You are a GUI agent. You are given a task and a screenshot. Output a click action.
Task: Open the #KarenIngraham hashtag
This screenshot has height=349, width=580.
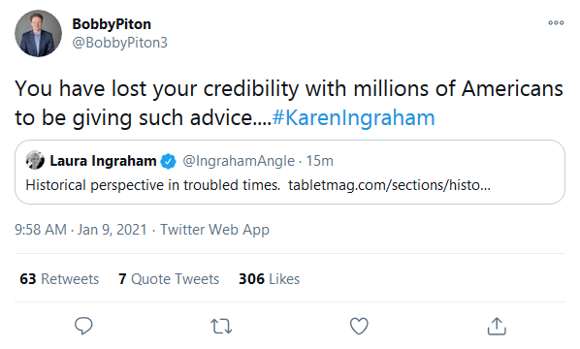tap(353, 118)
